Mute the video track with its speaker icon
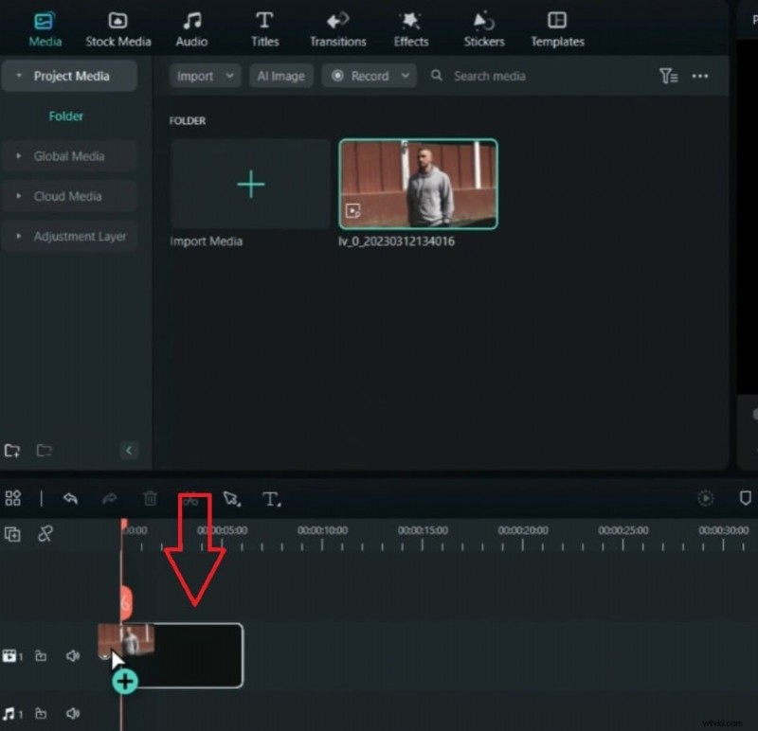 (73, 655)
